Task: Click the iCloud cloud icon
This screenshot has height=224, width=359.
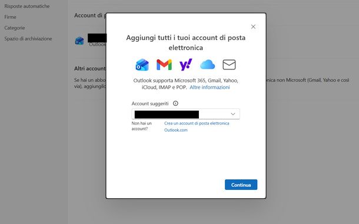Action: [x=207, y=65]
